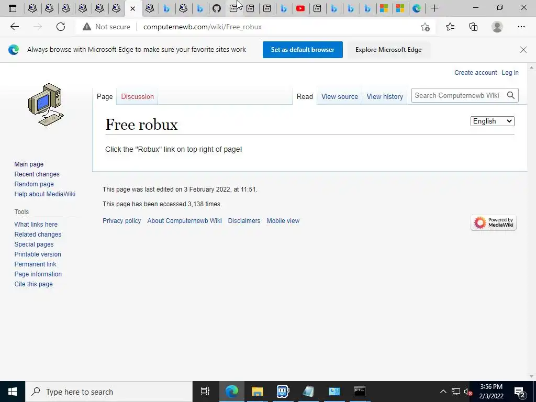536x402 pixels.
Task: Focus the Search Computernewb Wiki field
Action: 457,95
